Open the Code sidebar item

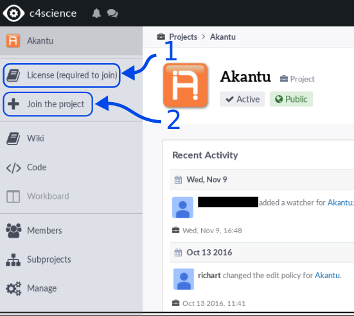tap(37, 167)
